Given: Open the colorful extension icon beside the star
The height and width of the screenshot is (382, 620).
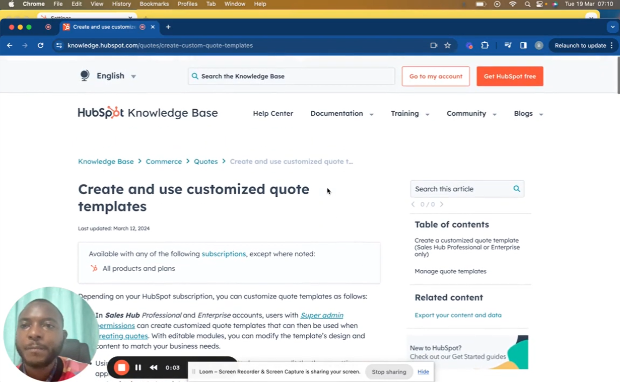Looking at the screenshot, I should [x=469, y=45].
